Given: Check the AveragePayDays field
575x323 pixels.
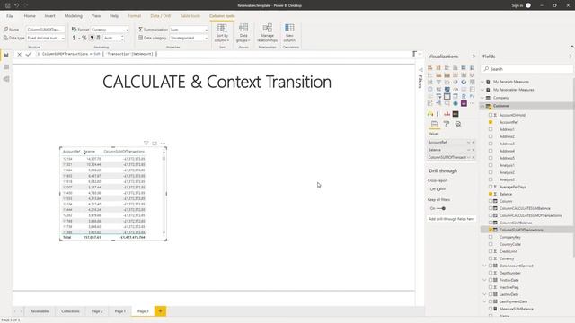Looking at the screenshot, I should [491, 187].
